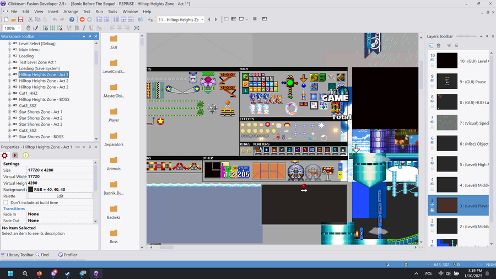The image size is (496, 279).
Task: Hide layer 8 (GUI) HUD with eye icon
Action: pos(432,101)
